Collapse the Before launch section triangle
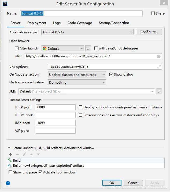 click(9, 148)
